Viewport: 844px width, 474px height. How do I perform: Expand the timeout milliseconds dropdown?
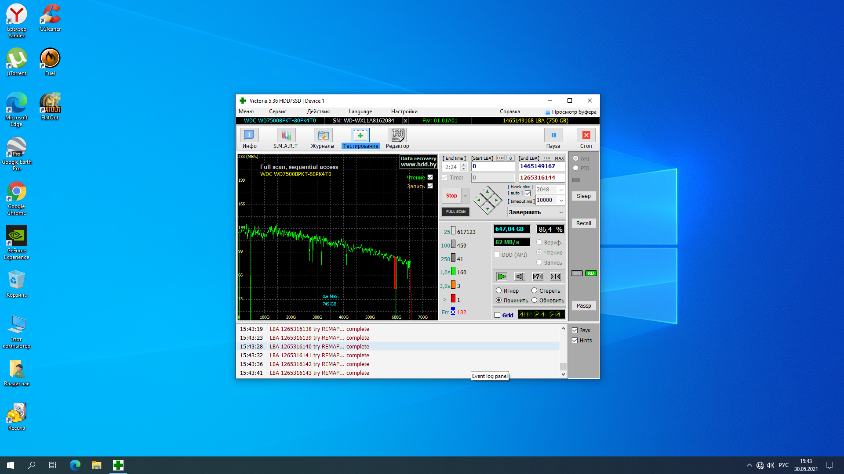(560, 200)
